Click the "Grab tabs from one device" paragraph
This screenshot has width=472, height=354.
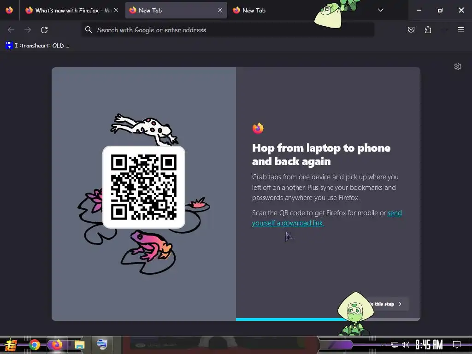pyautogui.click(x=325, y=187)
